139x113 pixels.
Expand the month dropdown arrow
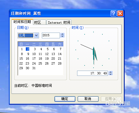click(36, 35)
